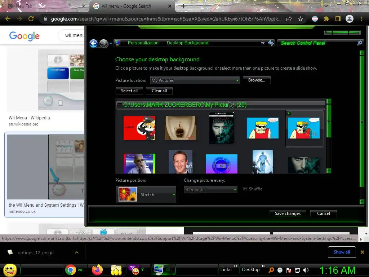Click the speaker volume tray icon
This screenshot has height=277, width=369.
306,270
